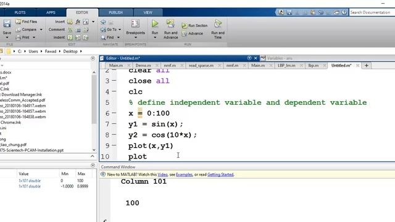Toggle breakpoint dash on line 7
Image resolution: width=395 pixels, height=222 pixels.
pyautogui.click(x=114, y=124)
